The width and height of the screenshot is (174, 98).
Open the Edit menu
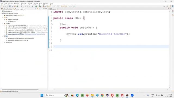pyautogui.click(x=5, y=4)
